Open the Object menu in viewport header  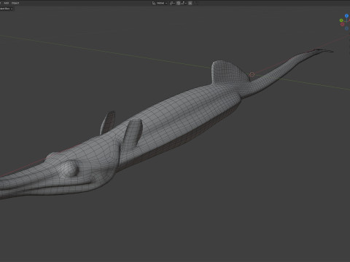pyautogui.click(x=15, y=3)
